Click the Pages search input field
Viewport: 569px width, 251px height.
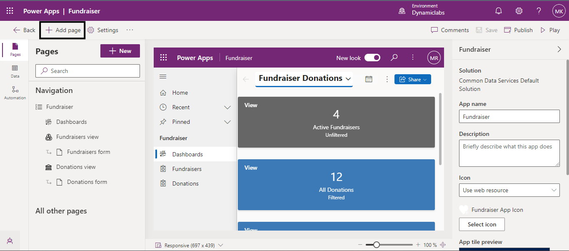87,71
